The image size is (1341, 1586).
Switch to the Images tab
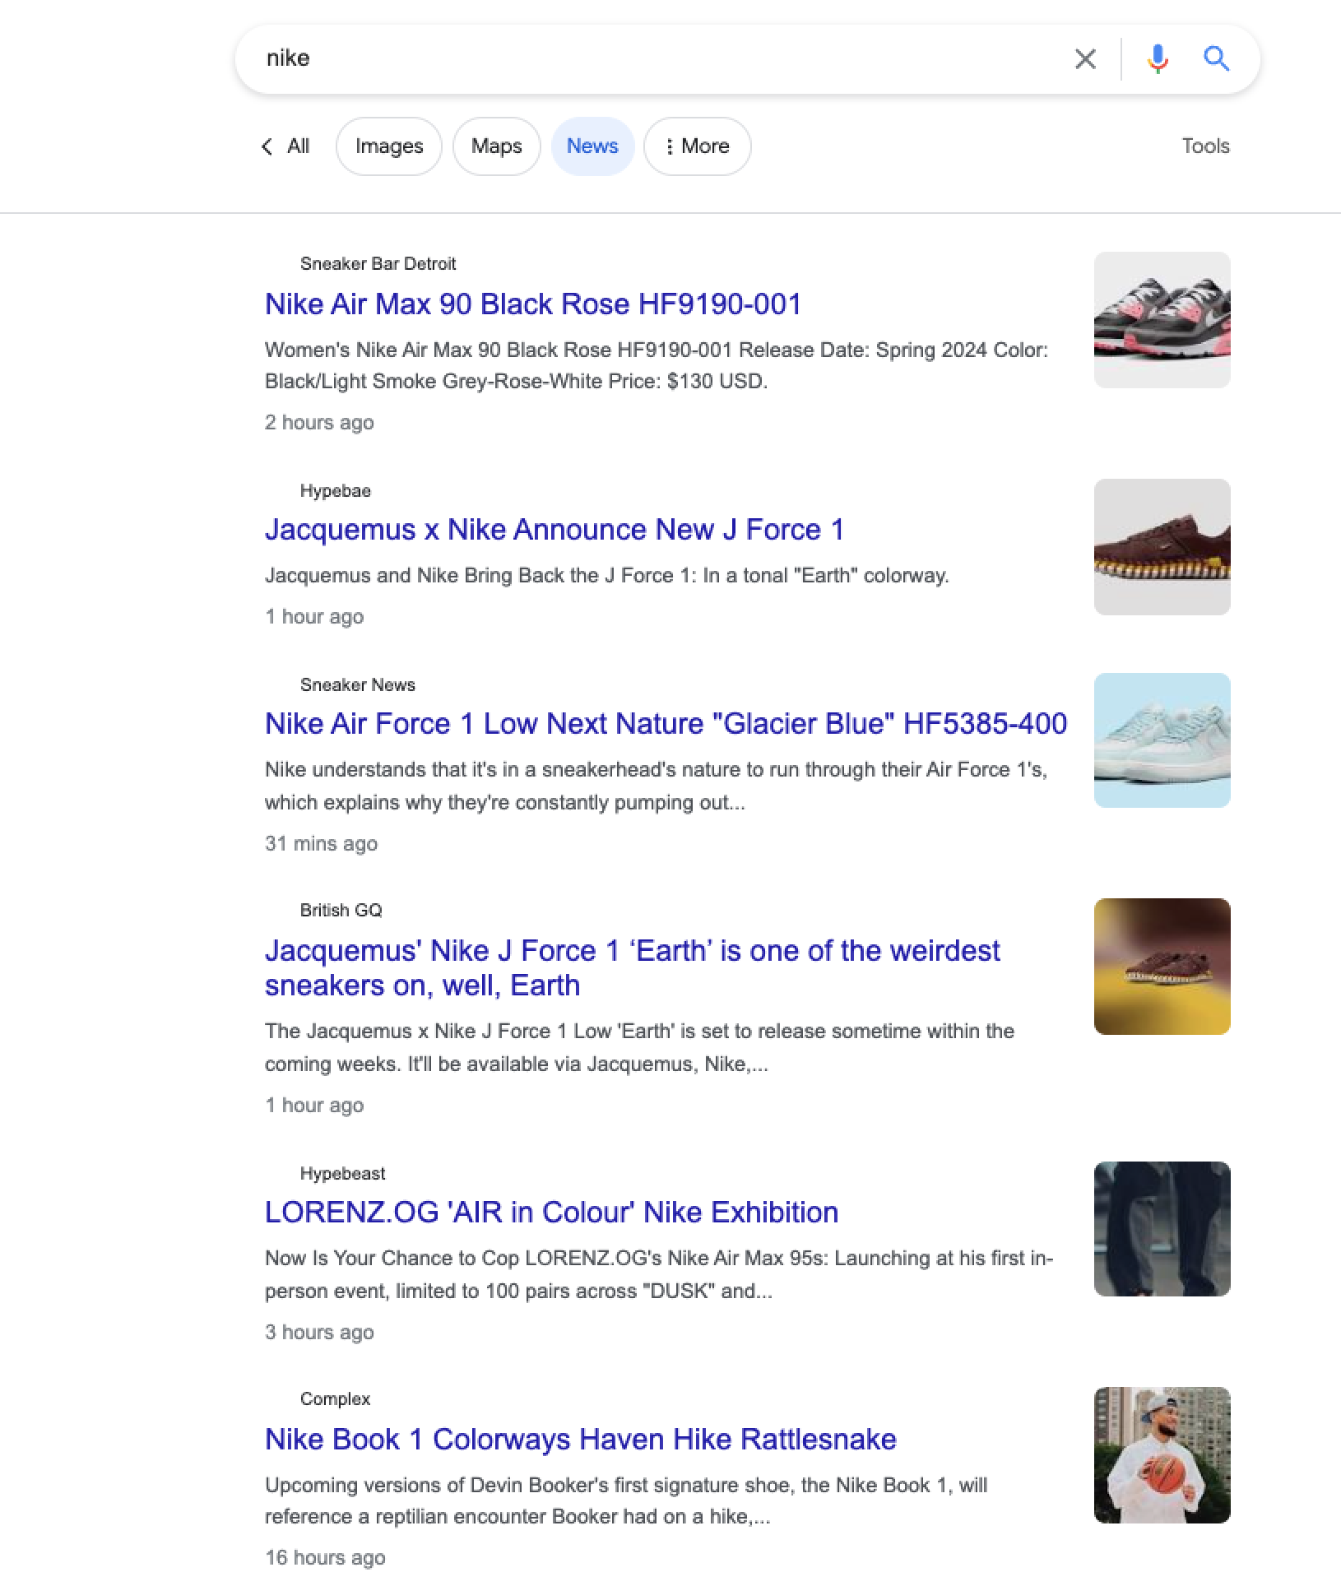(x=389, y=146)
